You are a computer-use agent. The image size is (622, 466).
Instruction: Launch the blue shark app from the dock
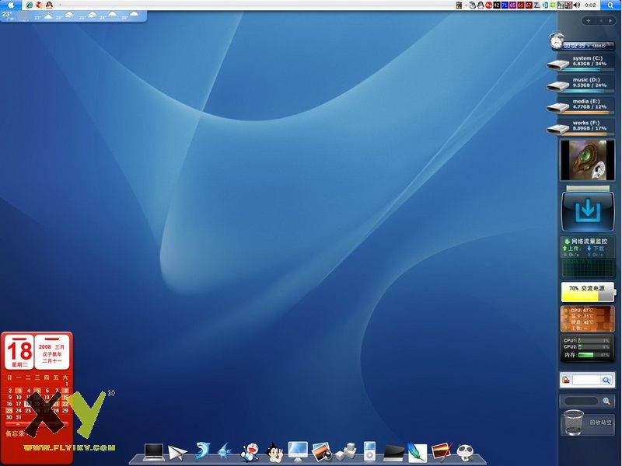[x=202, y=450]
